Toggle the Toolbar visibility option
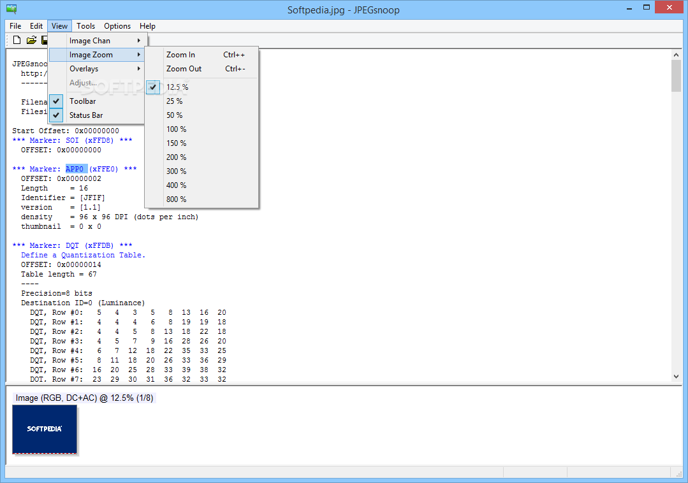The image size is (688, 483). pos(96,101)
